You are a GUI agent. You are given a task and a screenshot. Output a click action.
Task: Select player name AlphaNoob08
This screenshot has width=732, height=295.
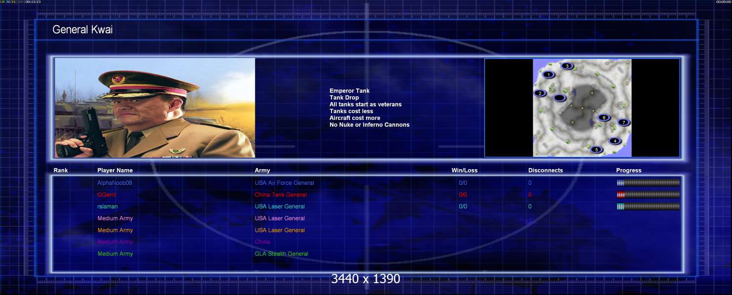(x=114, y=183)
